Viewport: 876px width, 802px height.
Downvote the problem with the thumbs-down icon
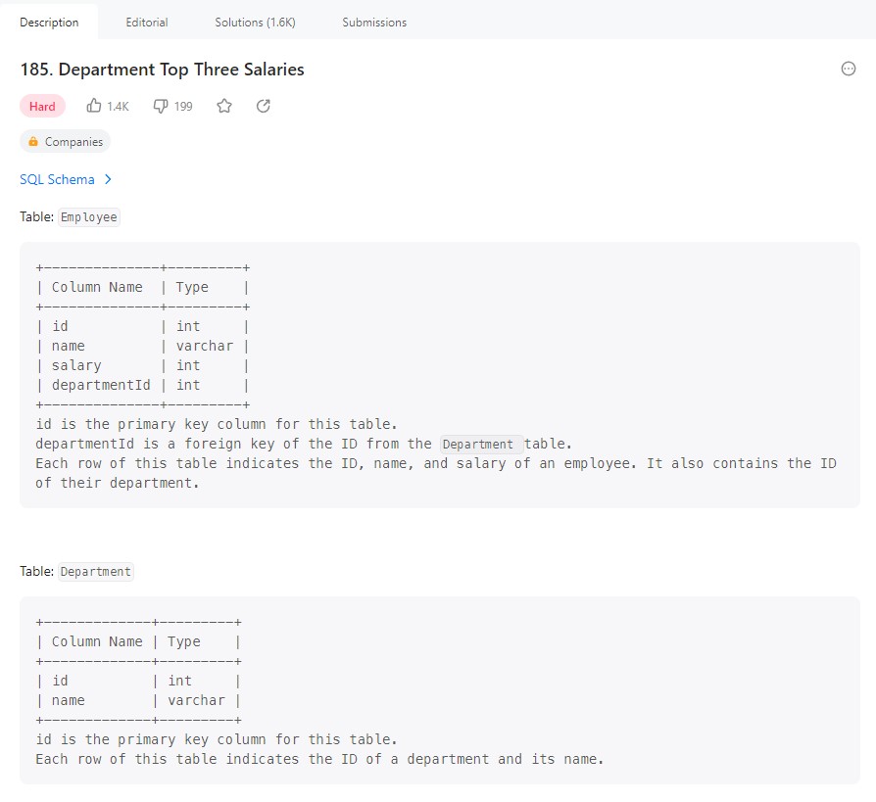161,106
